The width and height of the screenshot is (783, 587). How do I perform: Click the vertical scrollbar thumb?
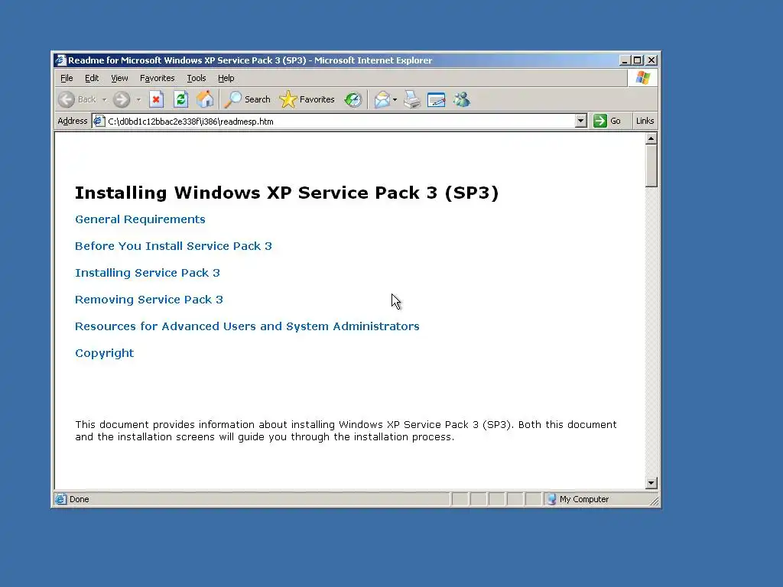point(651,166)
